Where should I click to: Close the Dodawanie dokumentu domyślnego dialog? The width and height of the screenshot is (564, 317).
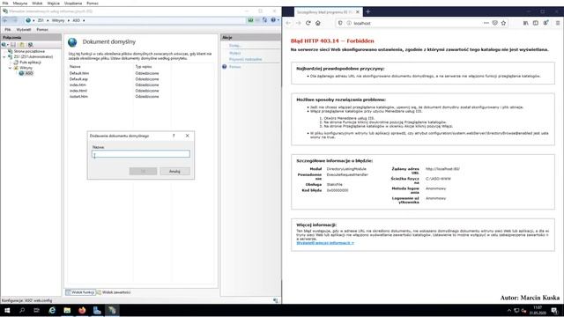188,136
